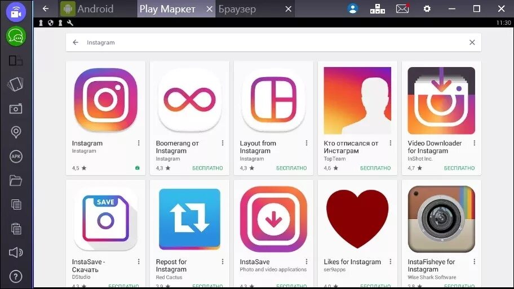
Task: Open the file folder icon in sidebar
Action: [16, 180]
